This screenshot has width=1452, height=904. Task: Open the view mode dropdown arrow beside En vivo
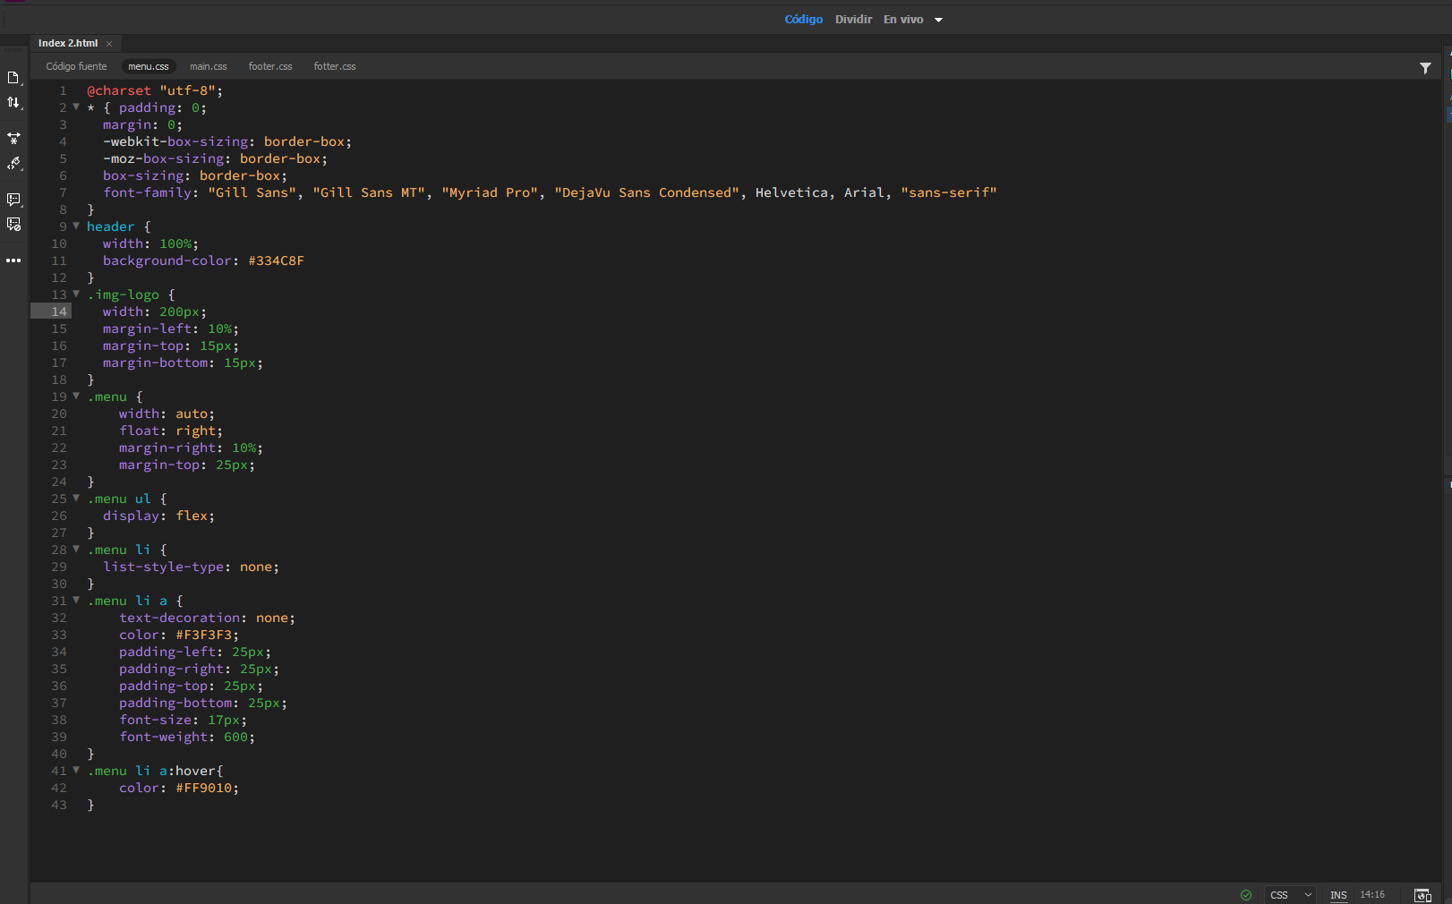tap(938, 20)
